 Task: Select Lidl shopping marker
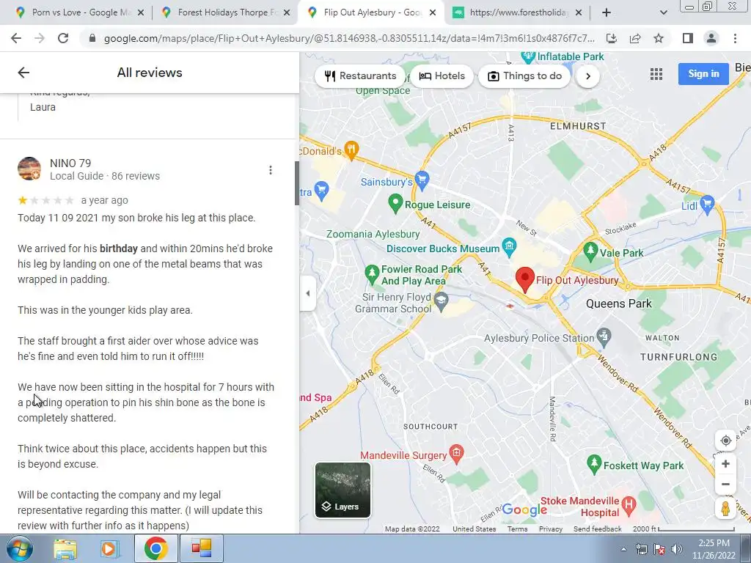(x=707, y=204)
